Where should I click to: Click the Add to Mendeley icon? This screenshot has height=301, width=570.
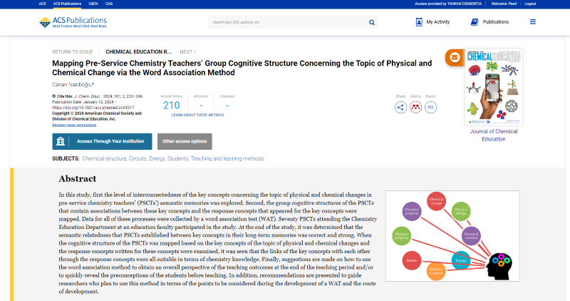click(415, 107)
